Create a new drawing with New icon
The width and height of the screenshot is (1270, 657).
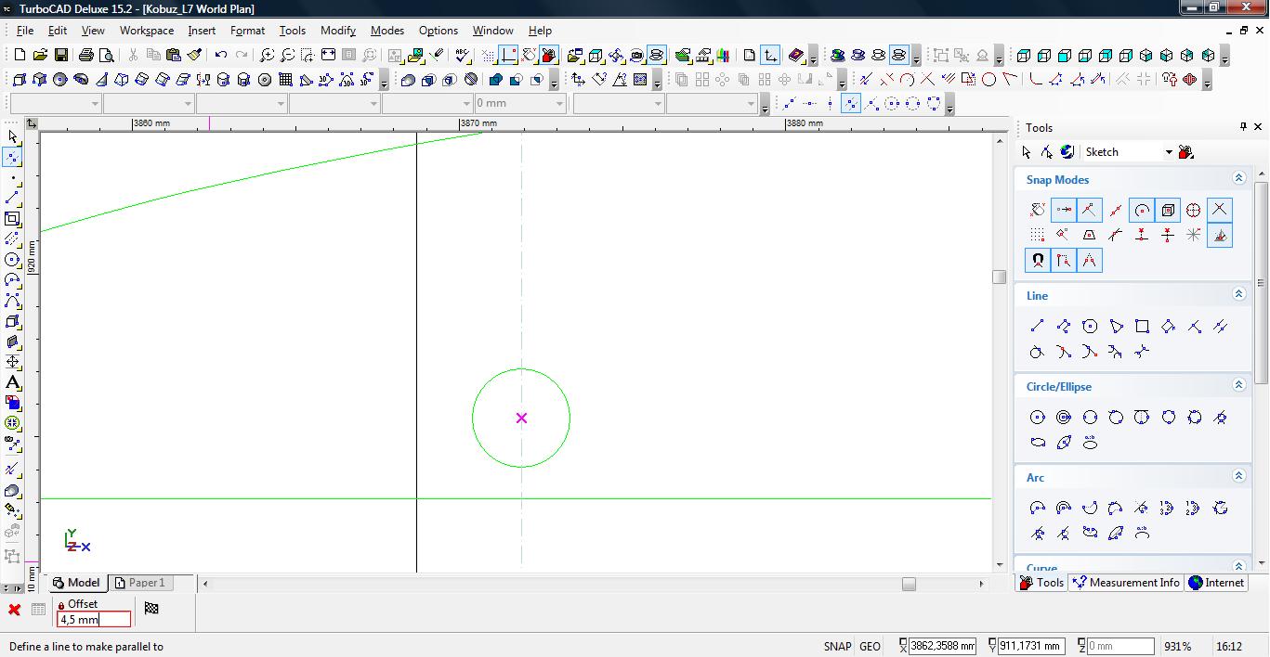[20, 56]
